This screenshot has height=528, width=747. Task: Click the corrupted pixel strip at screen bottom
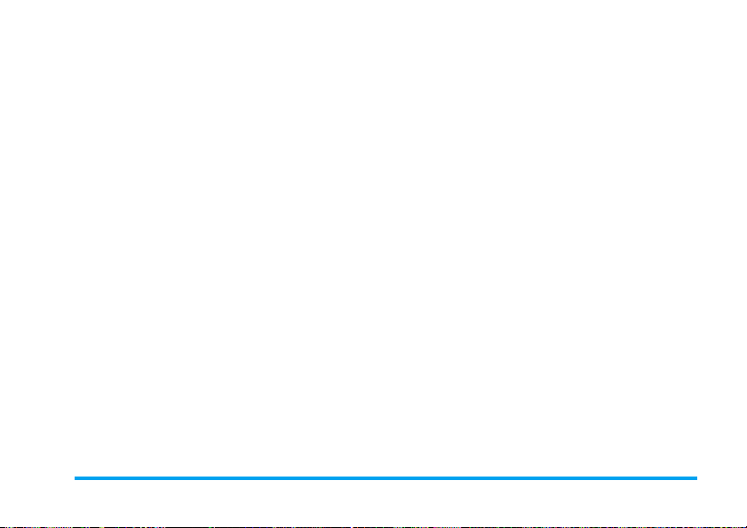pos(373,526)
